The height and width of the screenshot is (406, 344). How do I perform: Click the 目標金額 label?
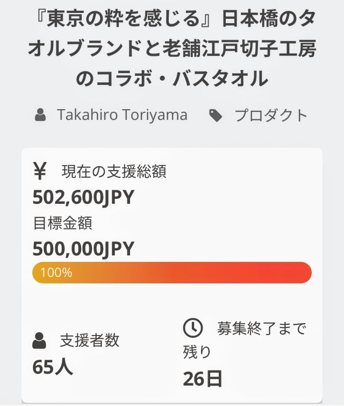coord(62,222)
